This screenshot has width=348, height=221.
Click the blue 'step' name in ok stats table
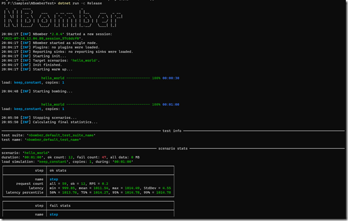point(54,180)
